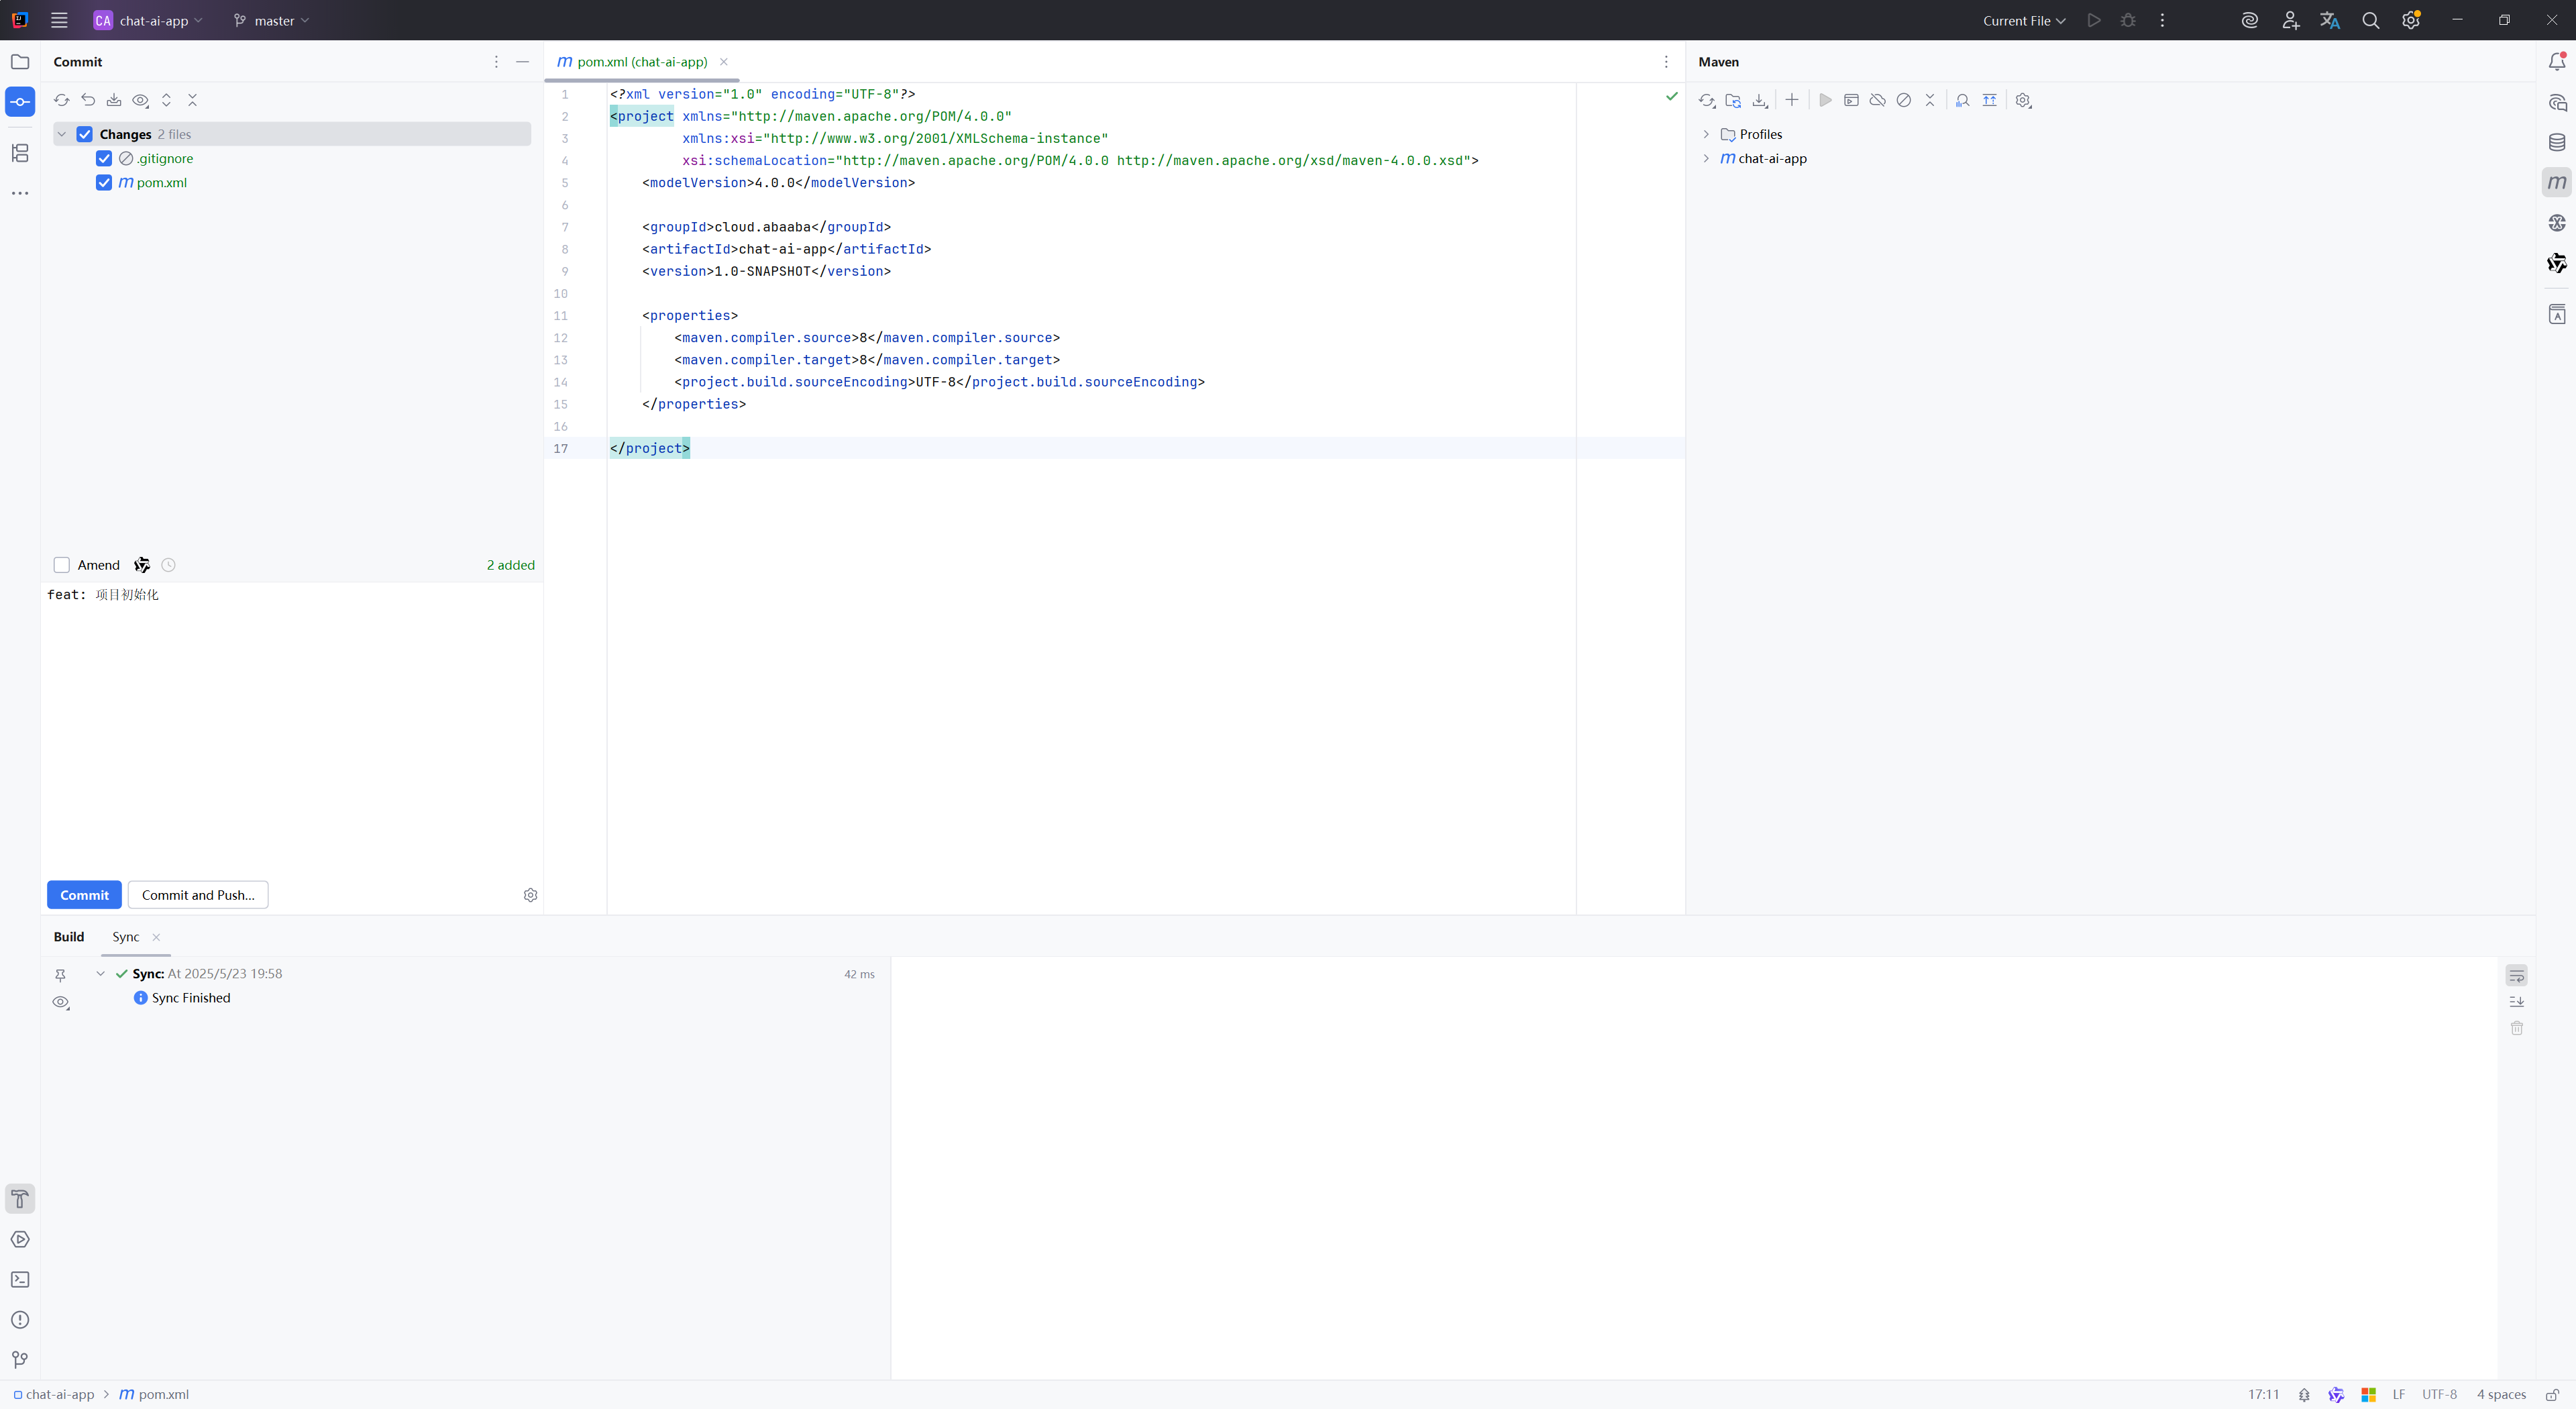Open editor tabs more options menu
This screenshot has width=2576, height=1409.
click(1666, 62)
